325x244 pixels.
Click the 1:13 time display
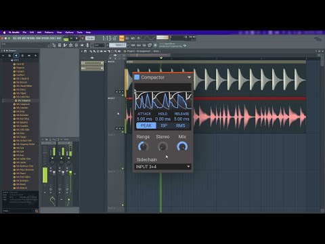pos(110,39)
